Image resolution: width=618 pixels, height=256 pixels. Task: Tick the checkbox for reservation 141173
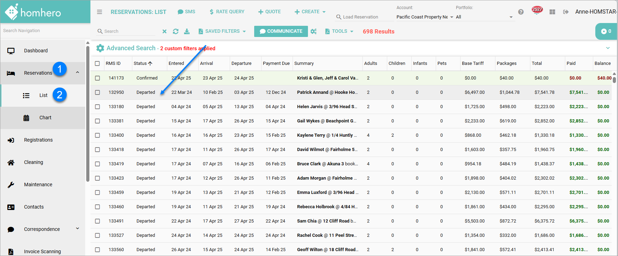97,78
